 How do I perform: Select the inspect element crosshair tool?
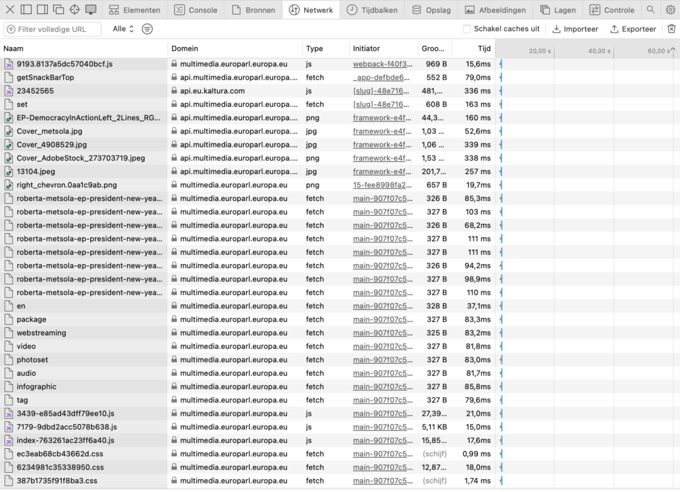(x=73, y=9)
